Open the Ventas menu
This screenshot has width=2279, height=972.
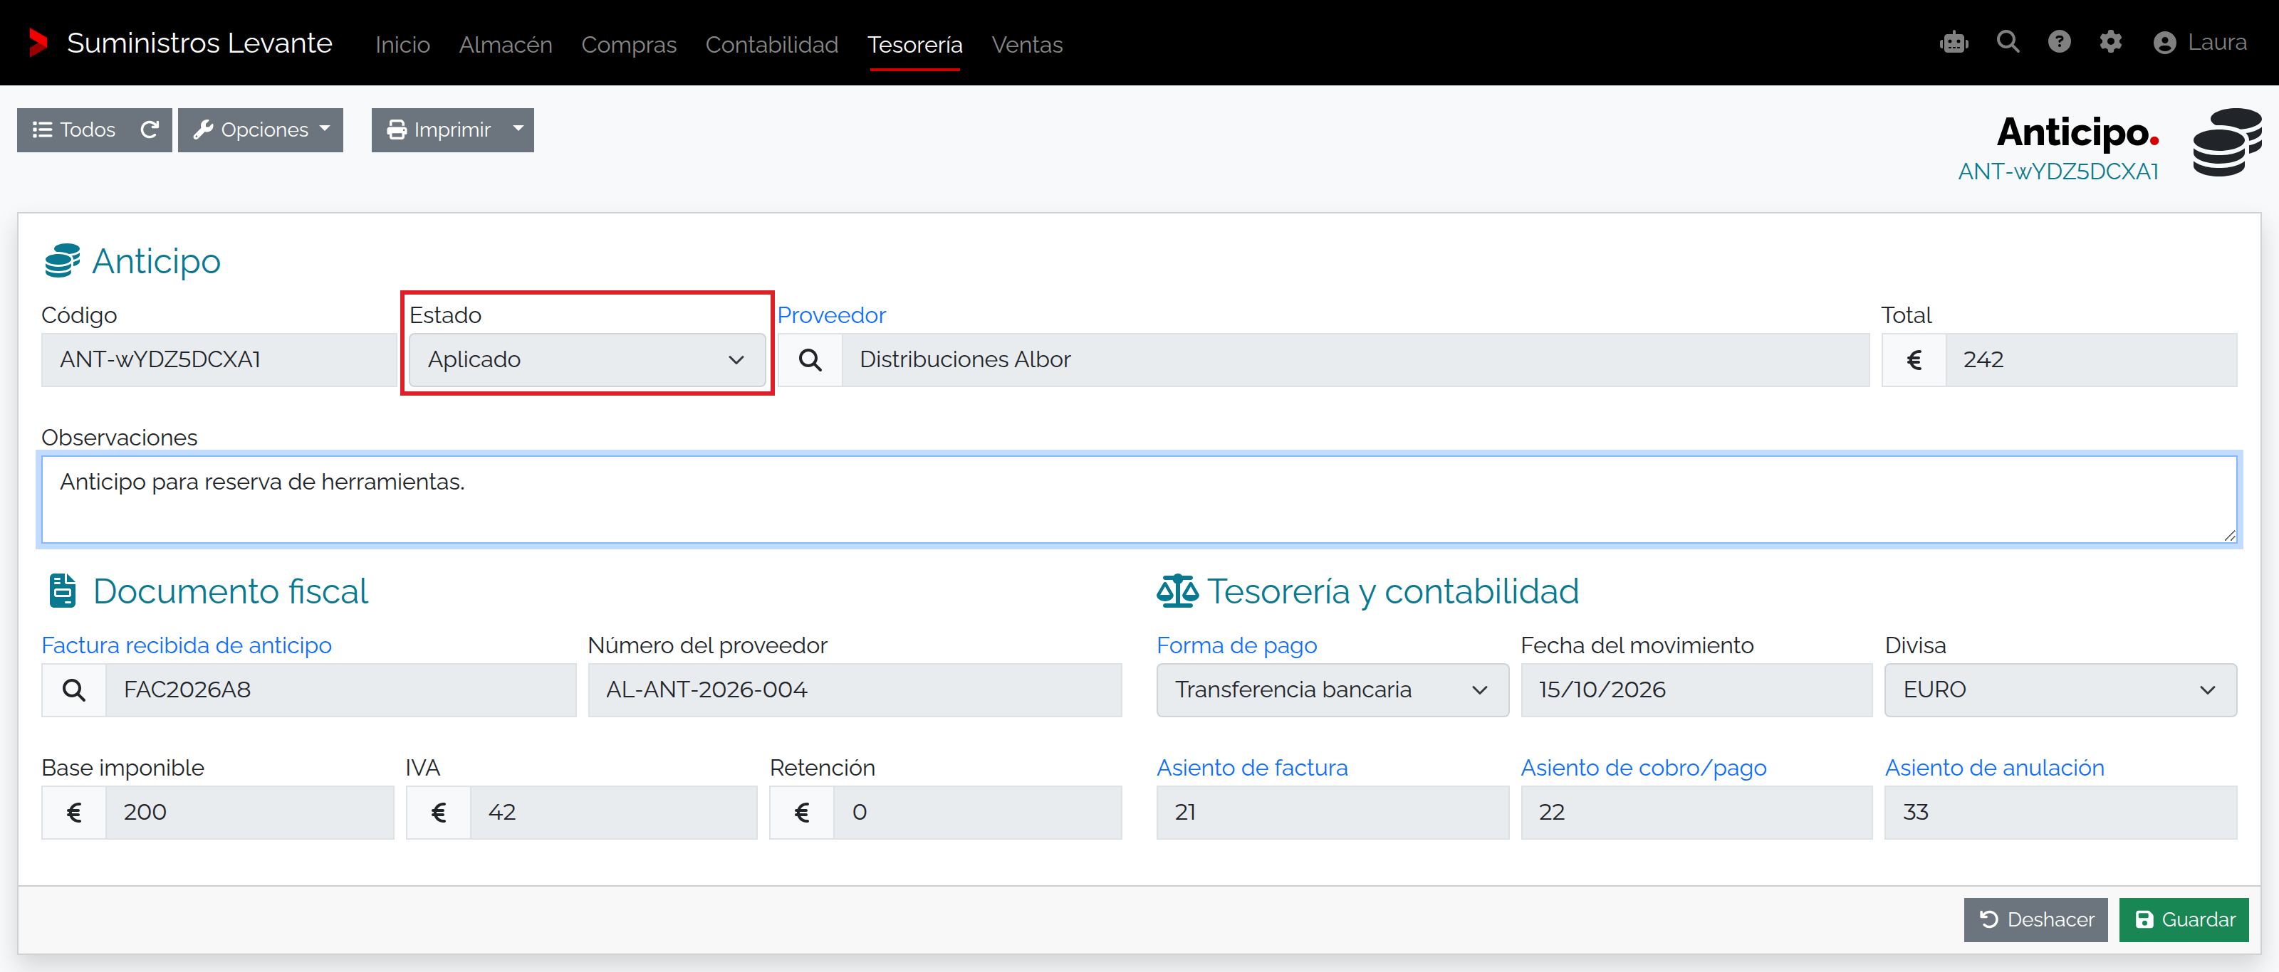[x=1027, y=44]
